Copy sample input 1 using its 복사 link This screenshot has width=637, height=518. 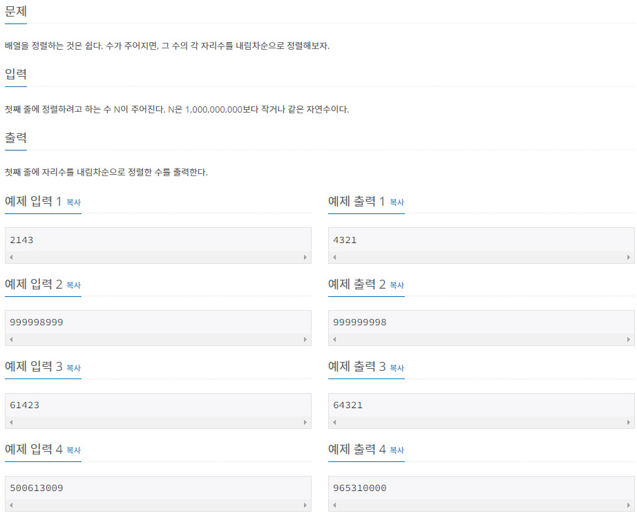pos(74,202)
